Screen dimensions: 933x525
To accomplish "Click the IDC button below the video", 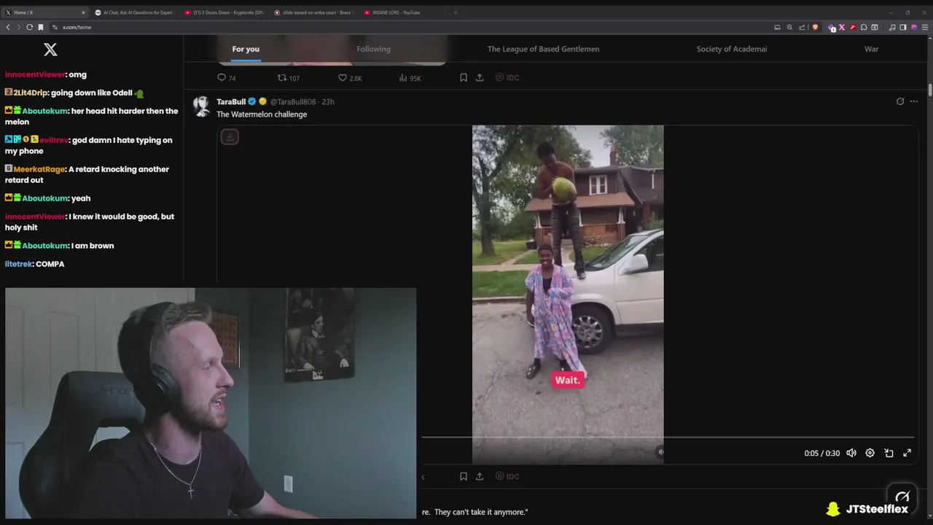I will [x=507, y=476].
